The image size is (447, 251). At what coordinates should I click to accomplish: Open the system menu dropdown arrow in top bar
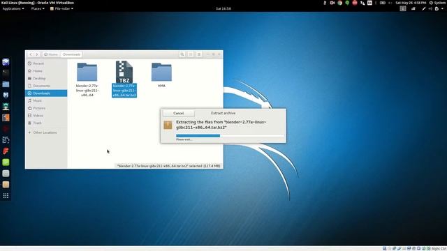[442, 9]
